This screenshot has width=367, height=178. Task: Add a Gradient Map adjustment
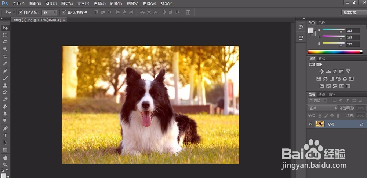click(348, 86)
